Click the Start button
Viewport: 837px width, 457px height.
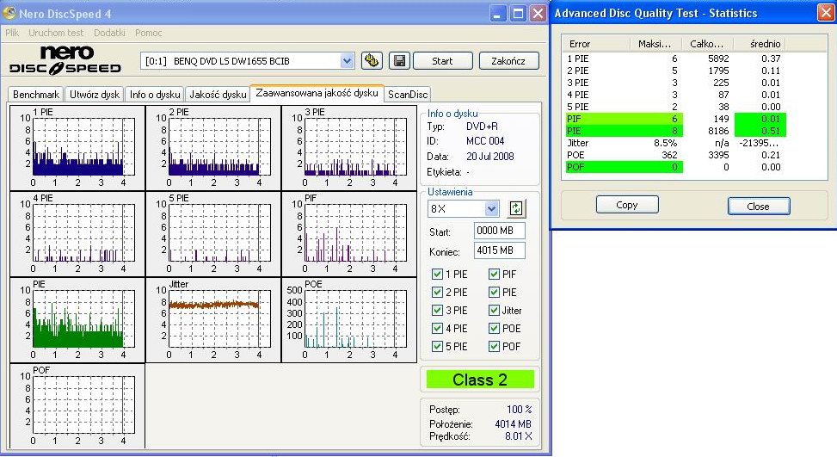point(442,61)
